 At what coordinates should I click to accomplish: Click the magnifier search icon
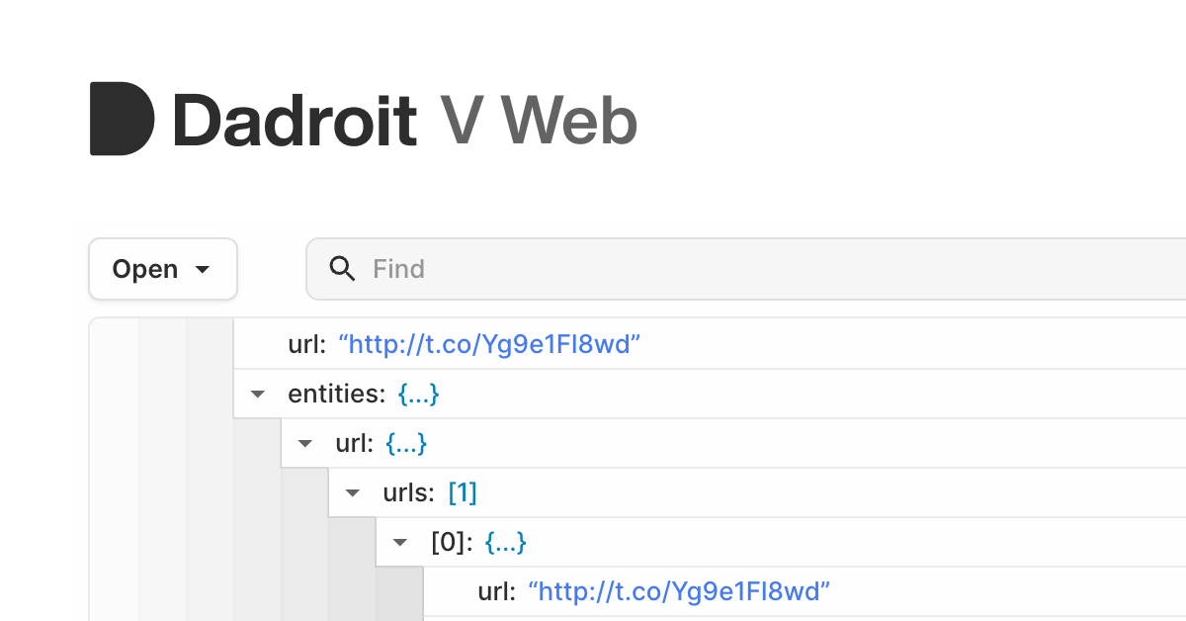coord(342,269)
